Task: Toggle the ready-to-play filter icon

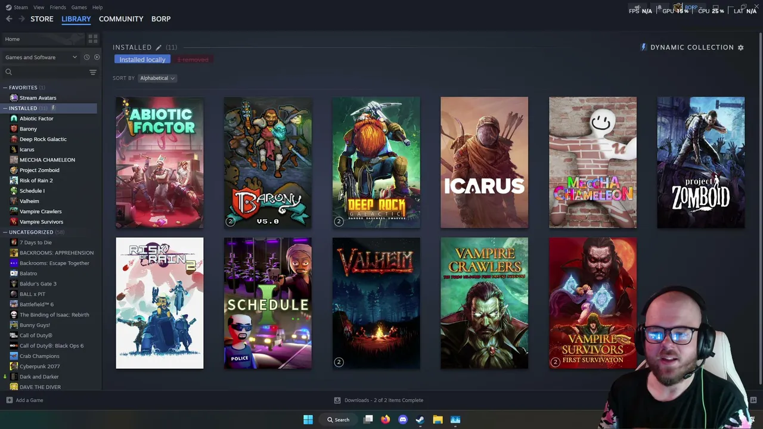Action: point(97,57)
